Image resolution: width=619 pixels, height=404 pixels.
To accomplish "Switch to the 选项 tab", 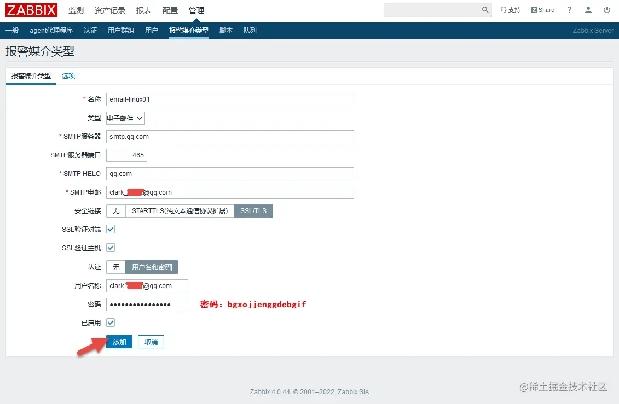I will coord(68,75).
